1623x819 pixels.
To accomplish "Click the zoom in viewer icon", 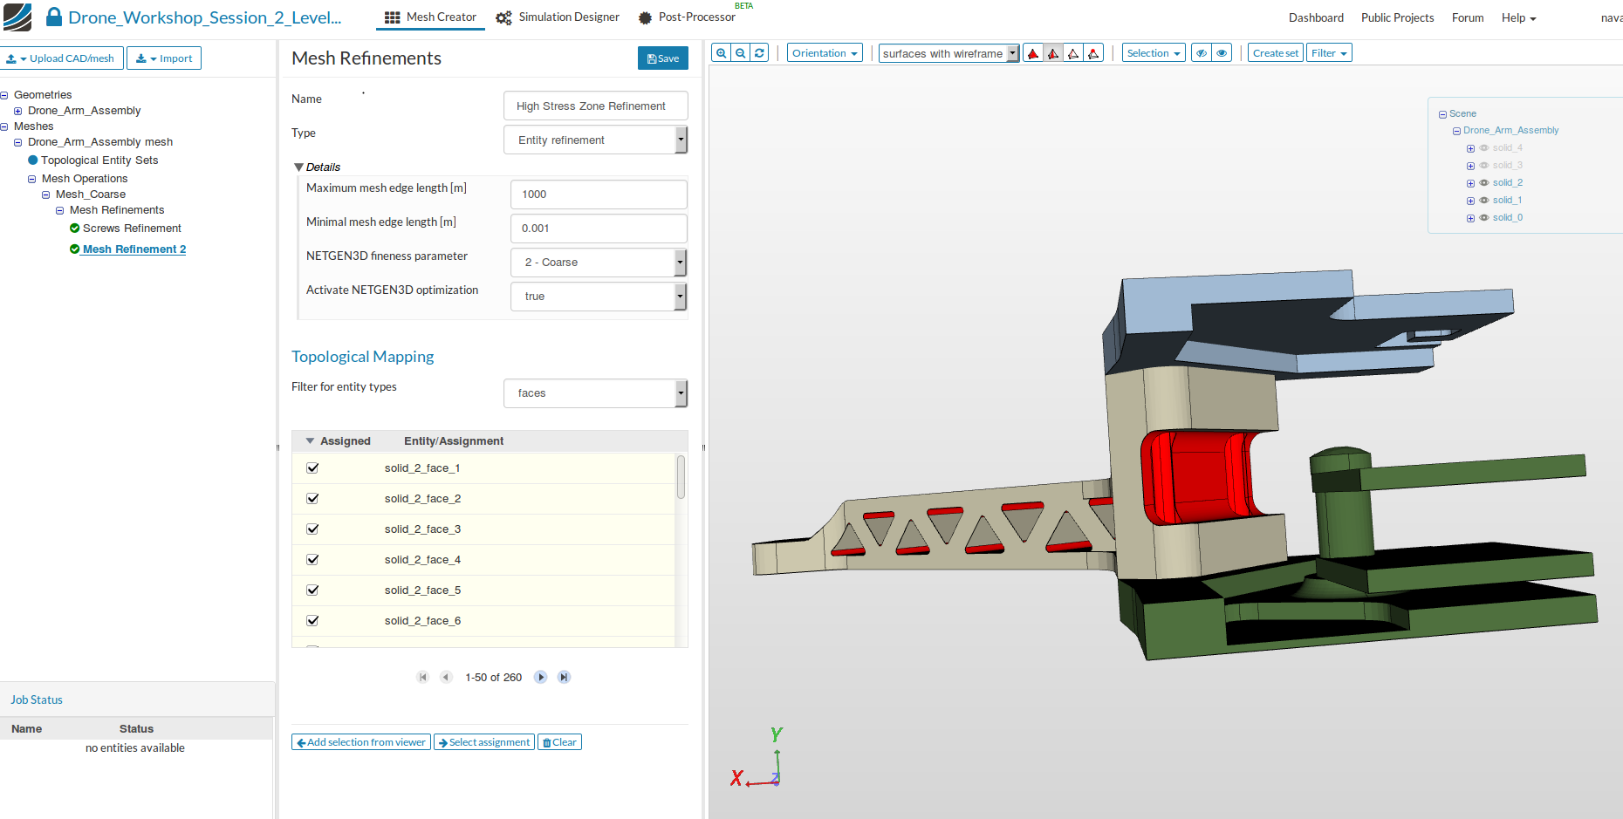I will (722, 53).
